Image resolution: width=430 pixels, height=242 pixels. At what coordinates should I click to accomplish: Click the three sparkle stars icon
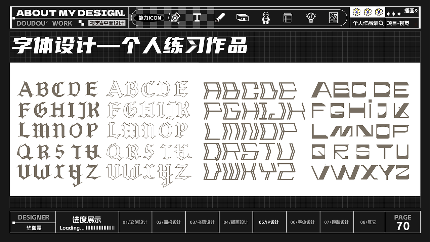click(393, 14)
